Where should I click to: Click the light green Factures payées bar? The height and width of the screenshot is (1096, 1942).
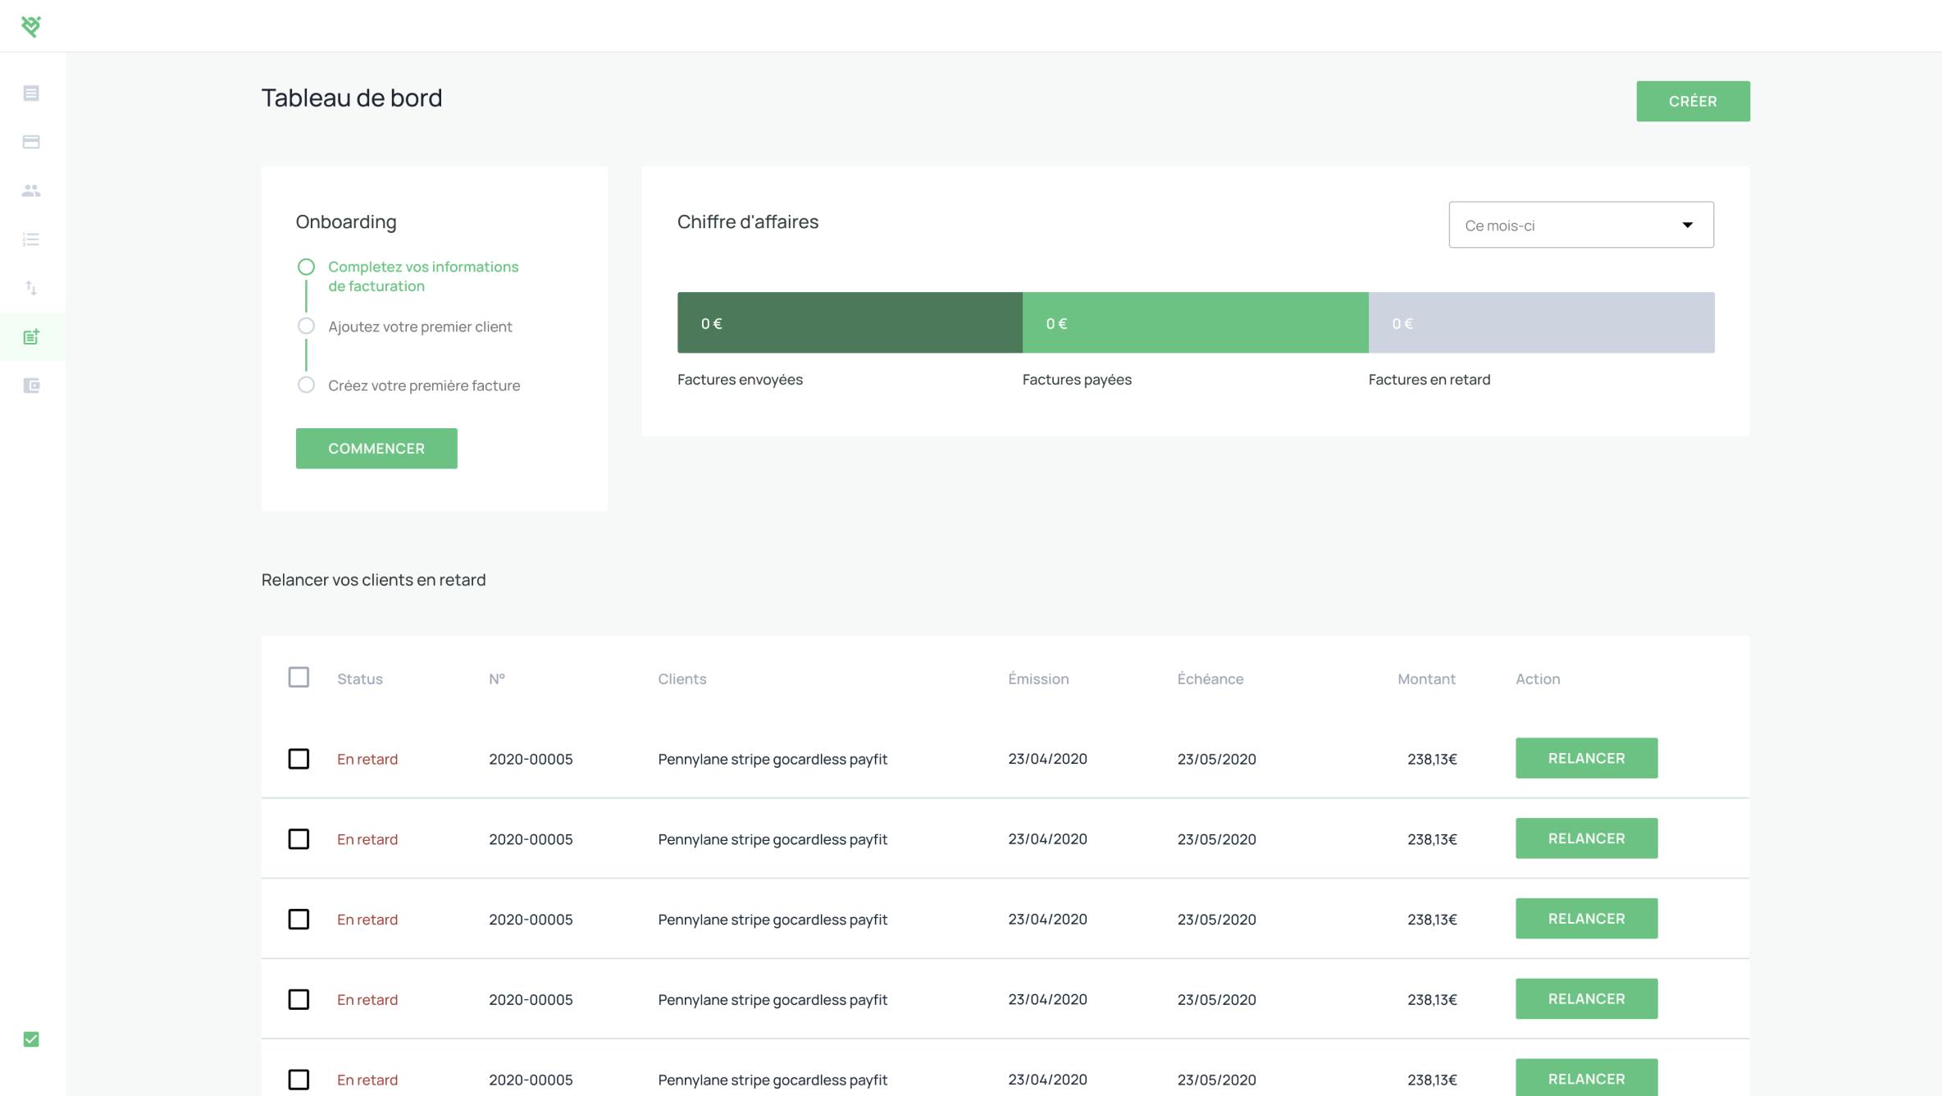point(1195,322)
